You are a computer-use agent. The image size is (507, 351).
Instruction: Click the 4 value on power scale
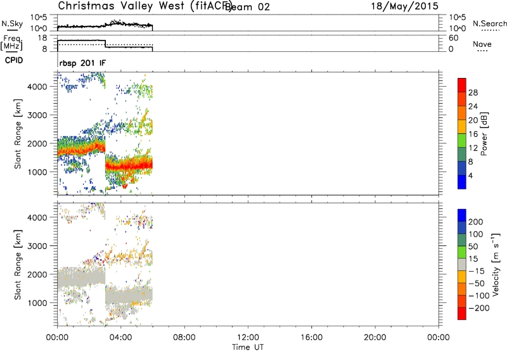pos(470,175)
